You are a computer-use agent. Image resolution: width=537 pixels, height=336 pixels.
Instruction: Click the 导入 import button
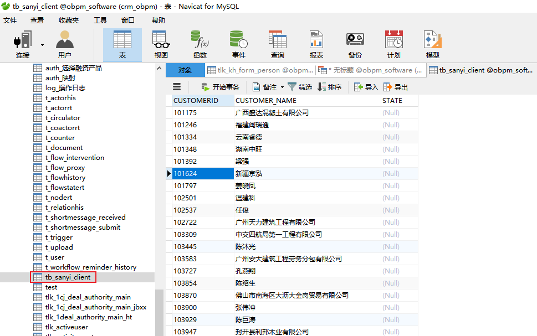pos(366,87)
